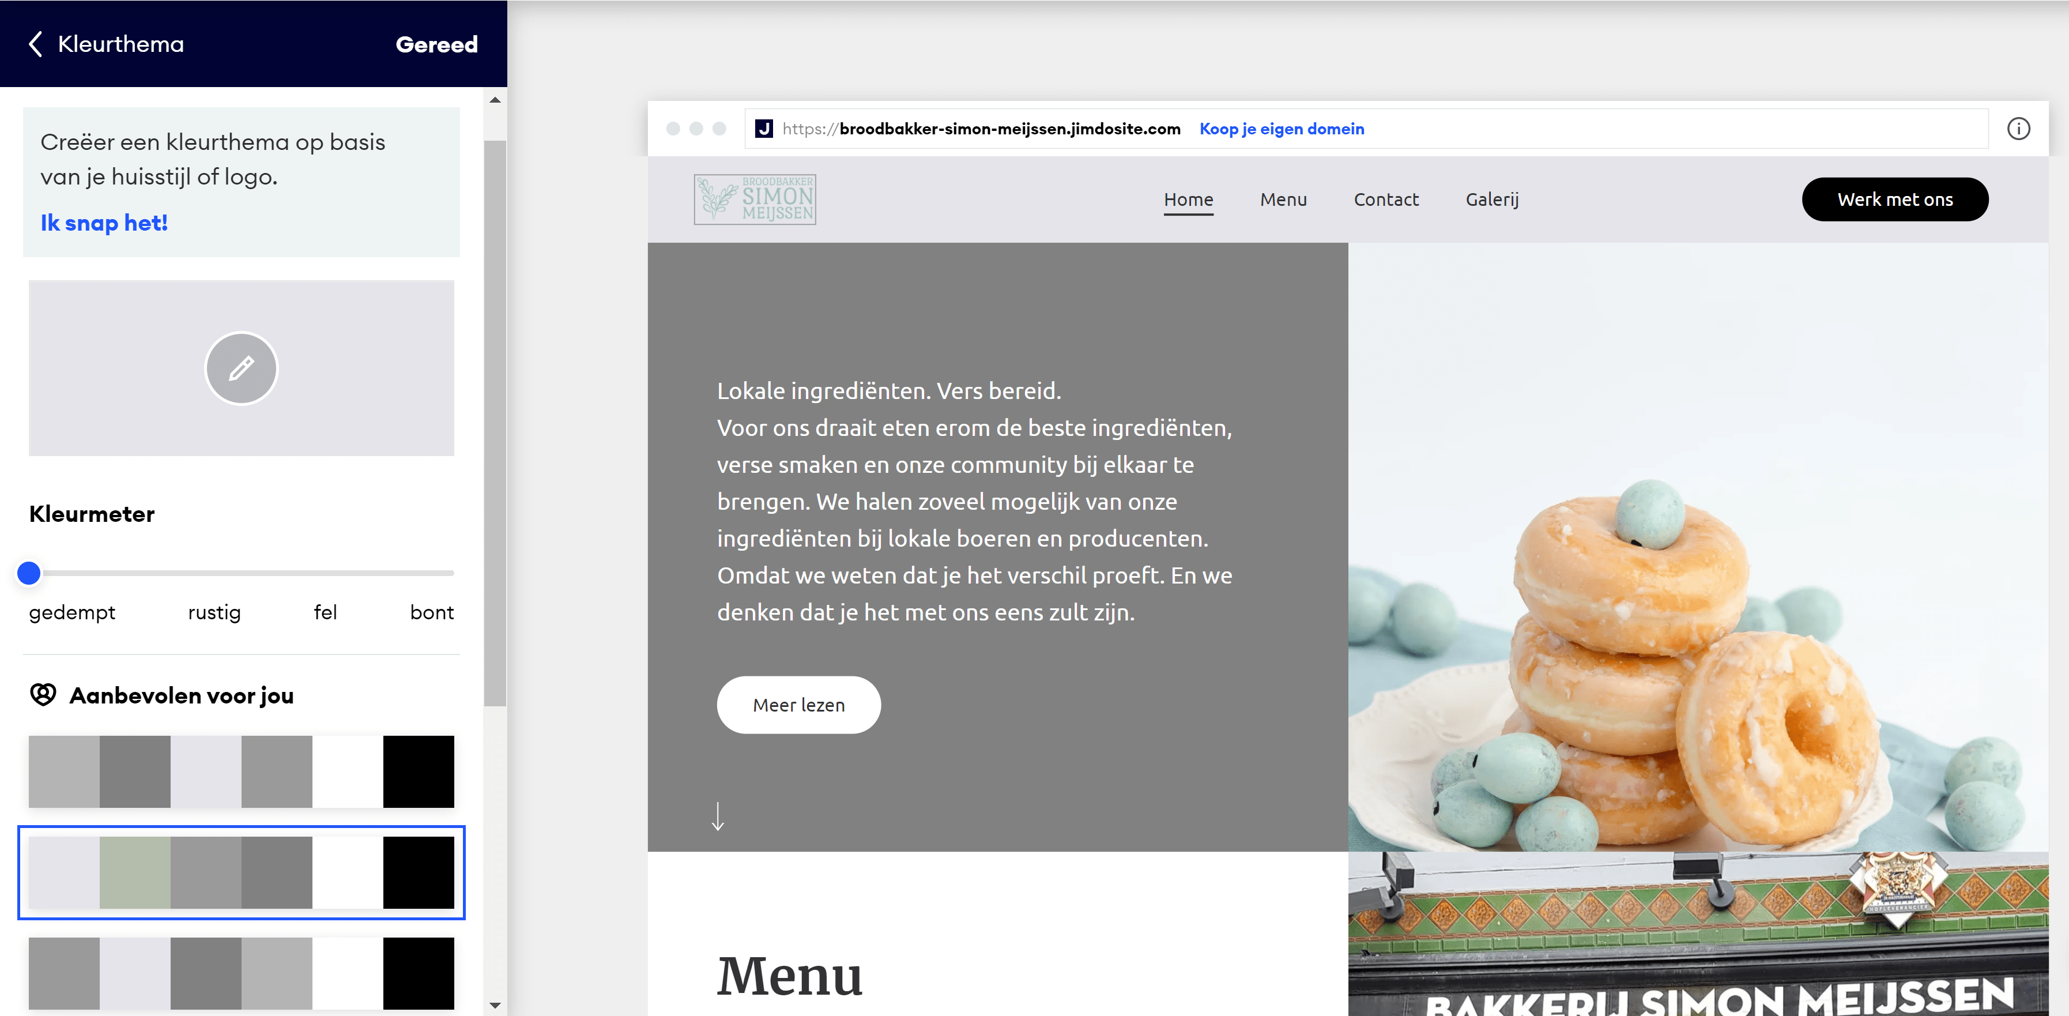Go to the Galerij page
This screenshot has width=2069, height=1016.
tap(1491, 199)
